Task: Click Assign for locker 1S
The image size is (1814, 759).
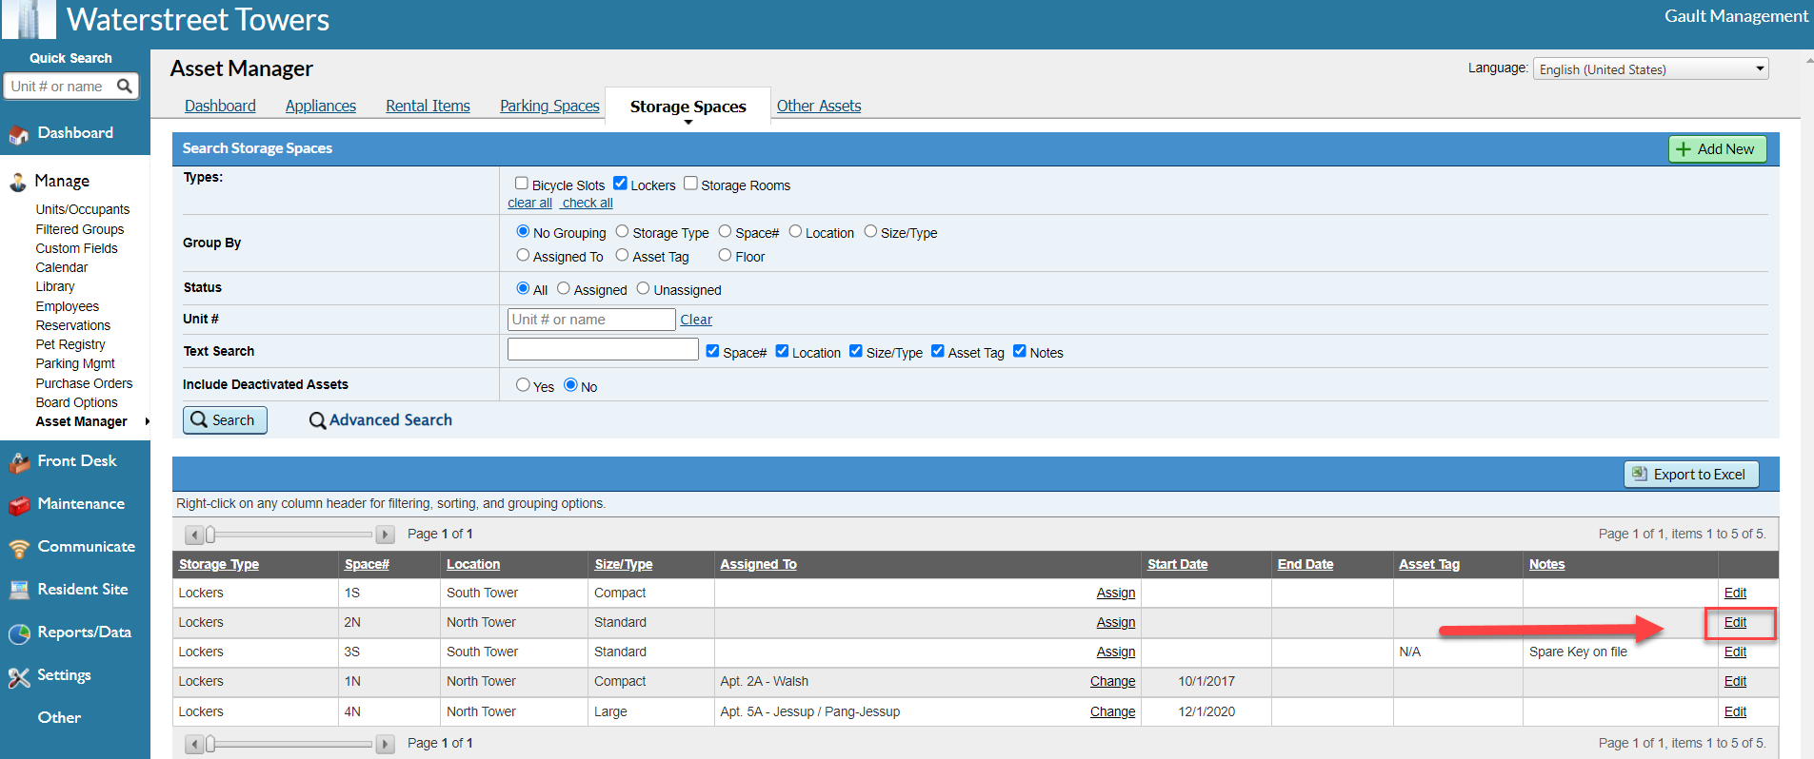Action: [x=1115, y=593]
